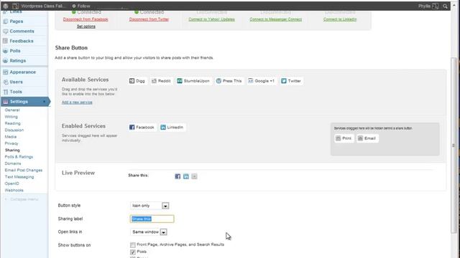Open Reading settings submenu

[x=13, y=123]
